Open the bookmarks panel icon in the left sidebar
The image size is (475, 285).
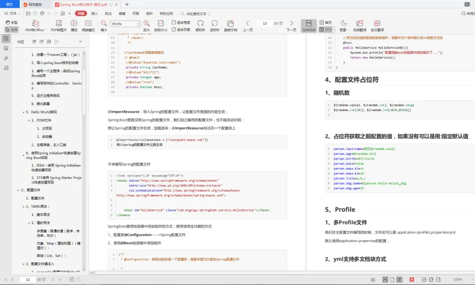[x=6, y=38]
